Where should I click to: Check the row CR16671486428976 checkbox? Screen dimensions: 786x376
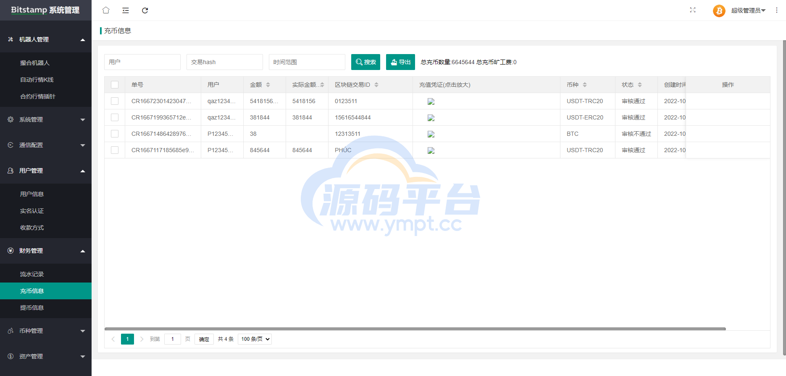pyautogui.click(x=115, y=134)
